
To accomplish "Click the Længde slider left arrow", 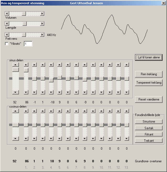I will (x=7, y=24).
